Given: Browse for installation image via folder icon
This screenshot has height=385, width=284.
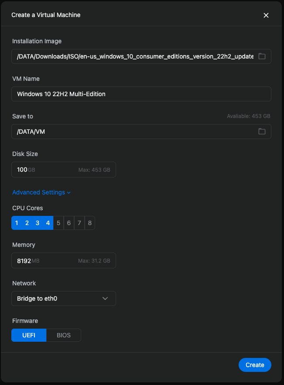Looking at the screenshot, I should click(x=262, y=56).
